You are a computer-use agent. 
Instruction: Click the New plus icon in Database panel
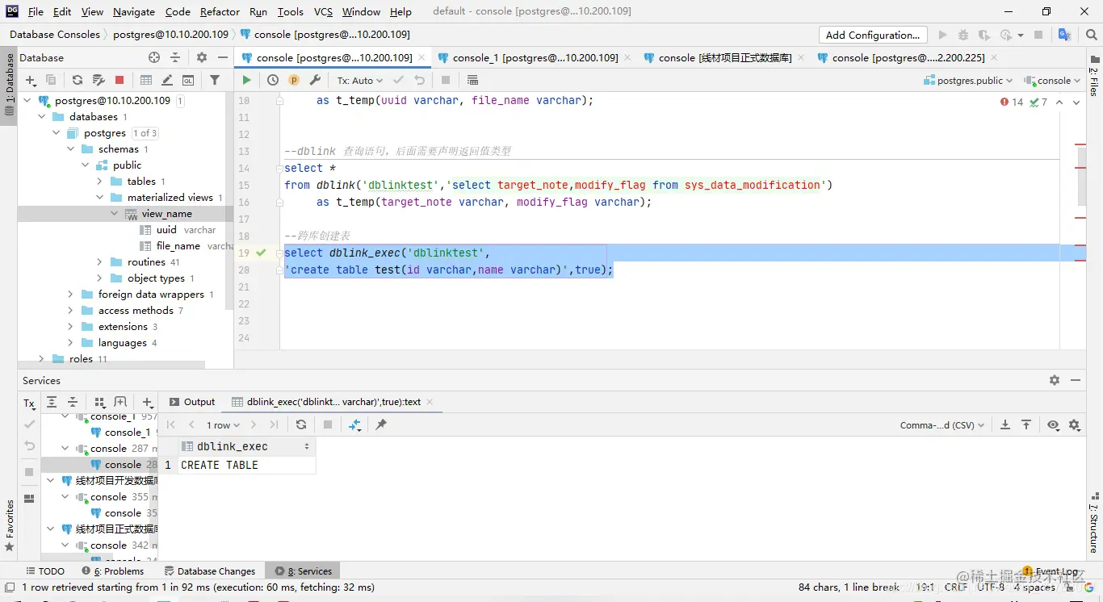click(31, 80)
